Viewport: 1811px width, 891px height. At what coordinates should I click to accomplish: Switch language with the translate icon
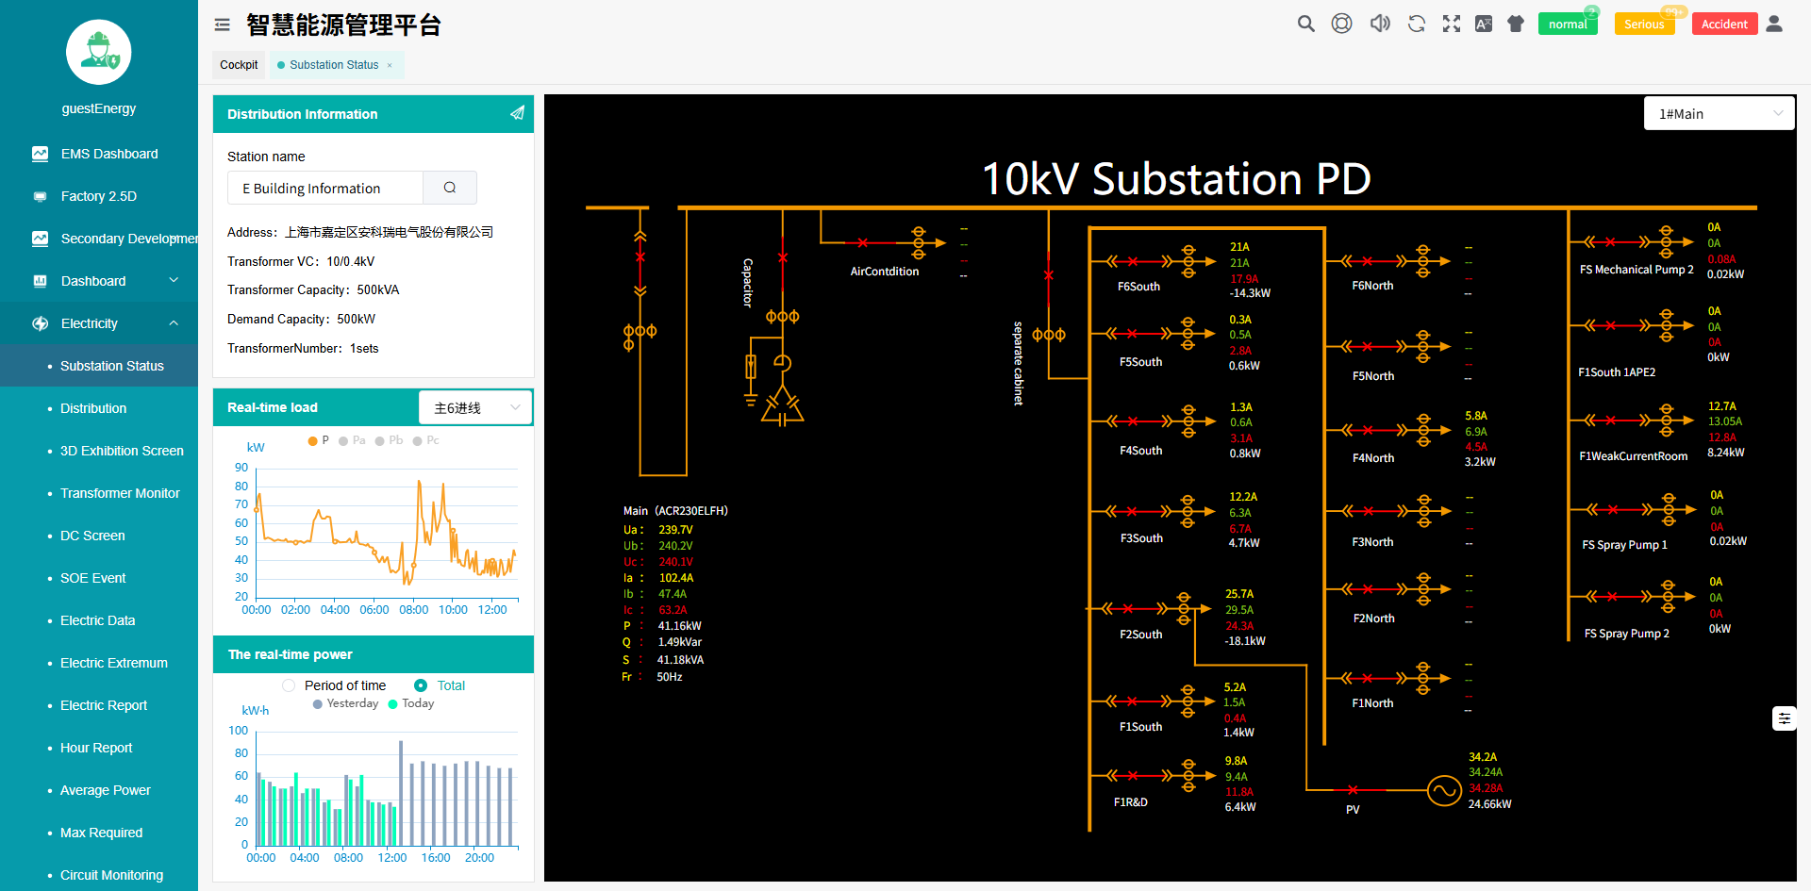click(1484, 24)
